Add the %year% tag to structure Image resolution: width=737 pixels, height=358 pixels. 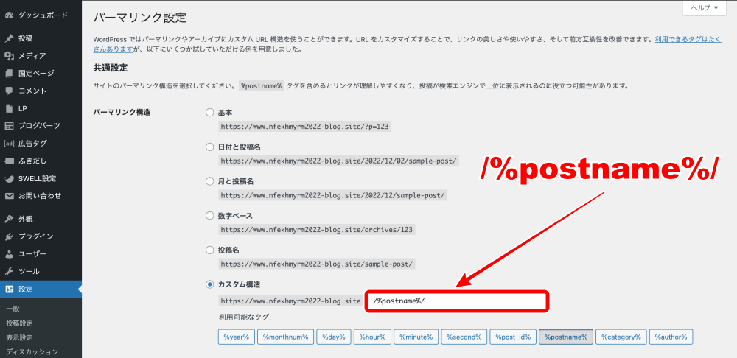(236, 337)
